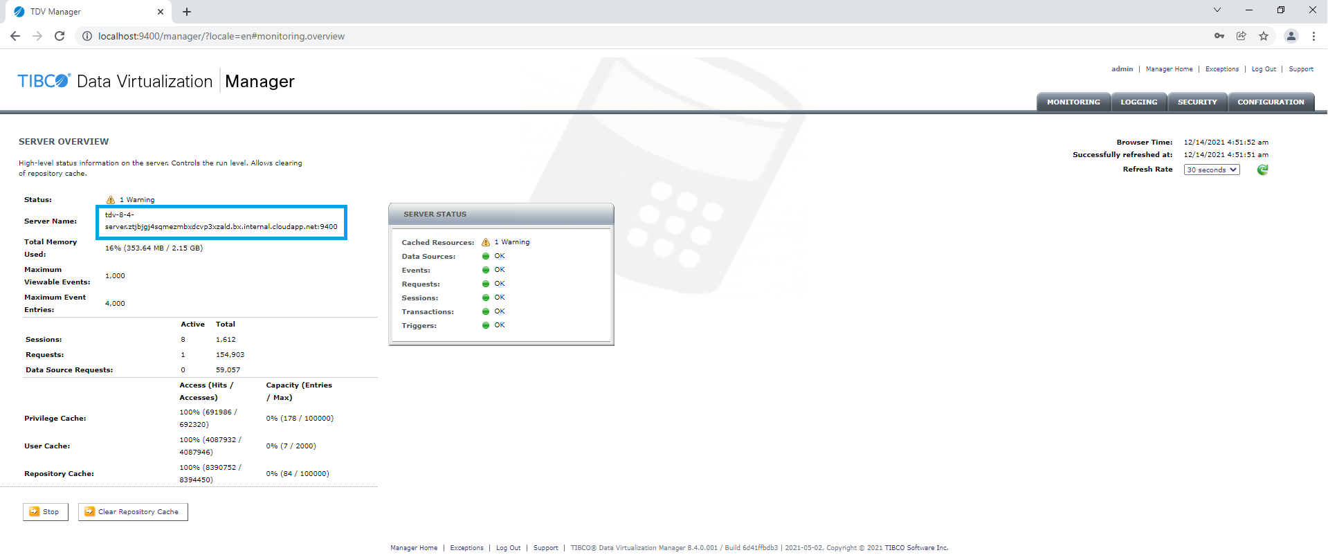This screenshot has width=1328, height=557.
Task: Open the tab search chevron in title bar
Action: coord(1217,10)
